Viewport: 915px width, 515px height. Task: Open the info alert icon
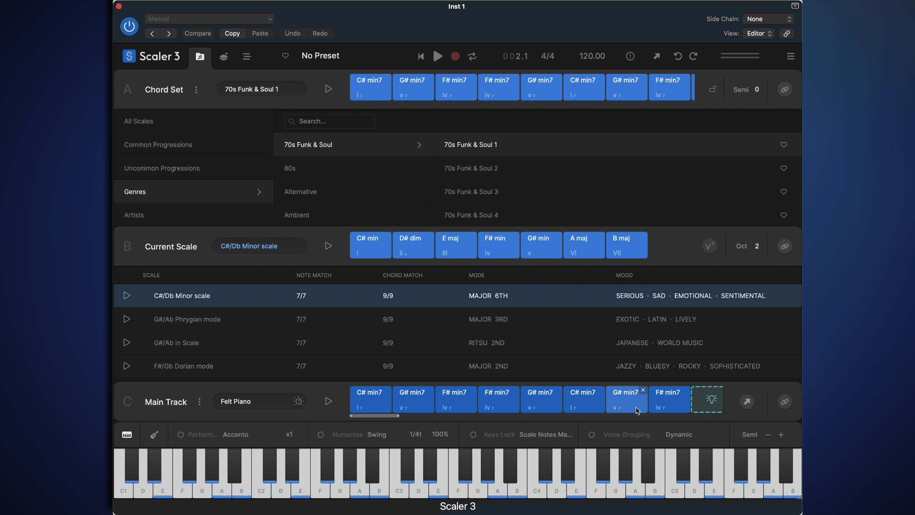[x=630, y=56]
